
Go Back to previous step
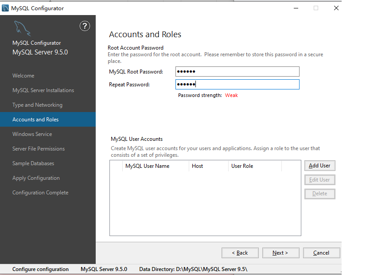[240, 253]
